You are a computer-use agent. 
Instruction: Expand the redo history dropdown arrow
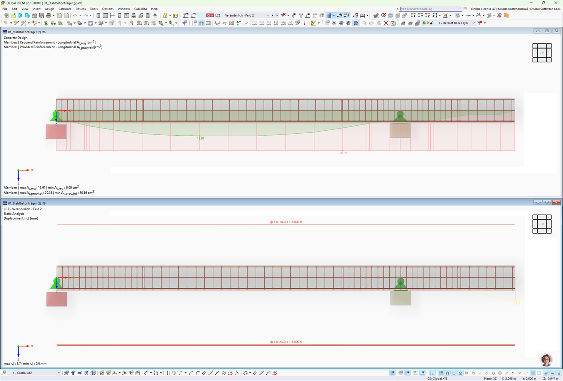click(90, 15)
